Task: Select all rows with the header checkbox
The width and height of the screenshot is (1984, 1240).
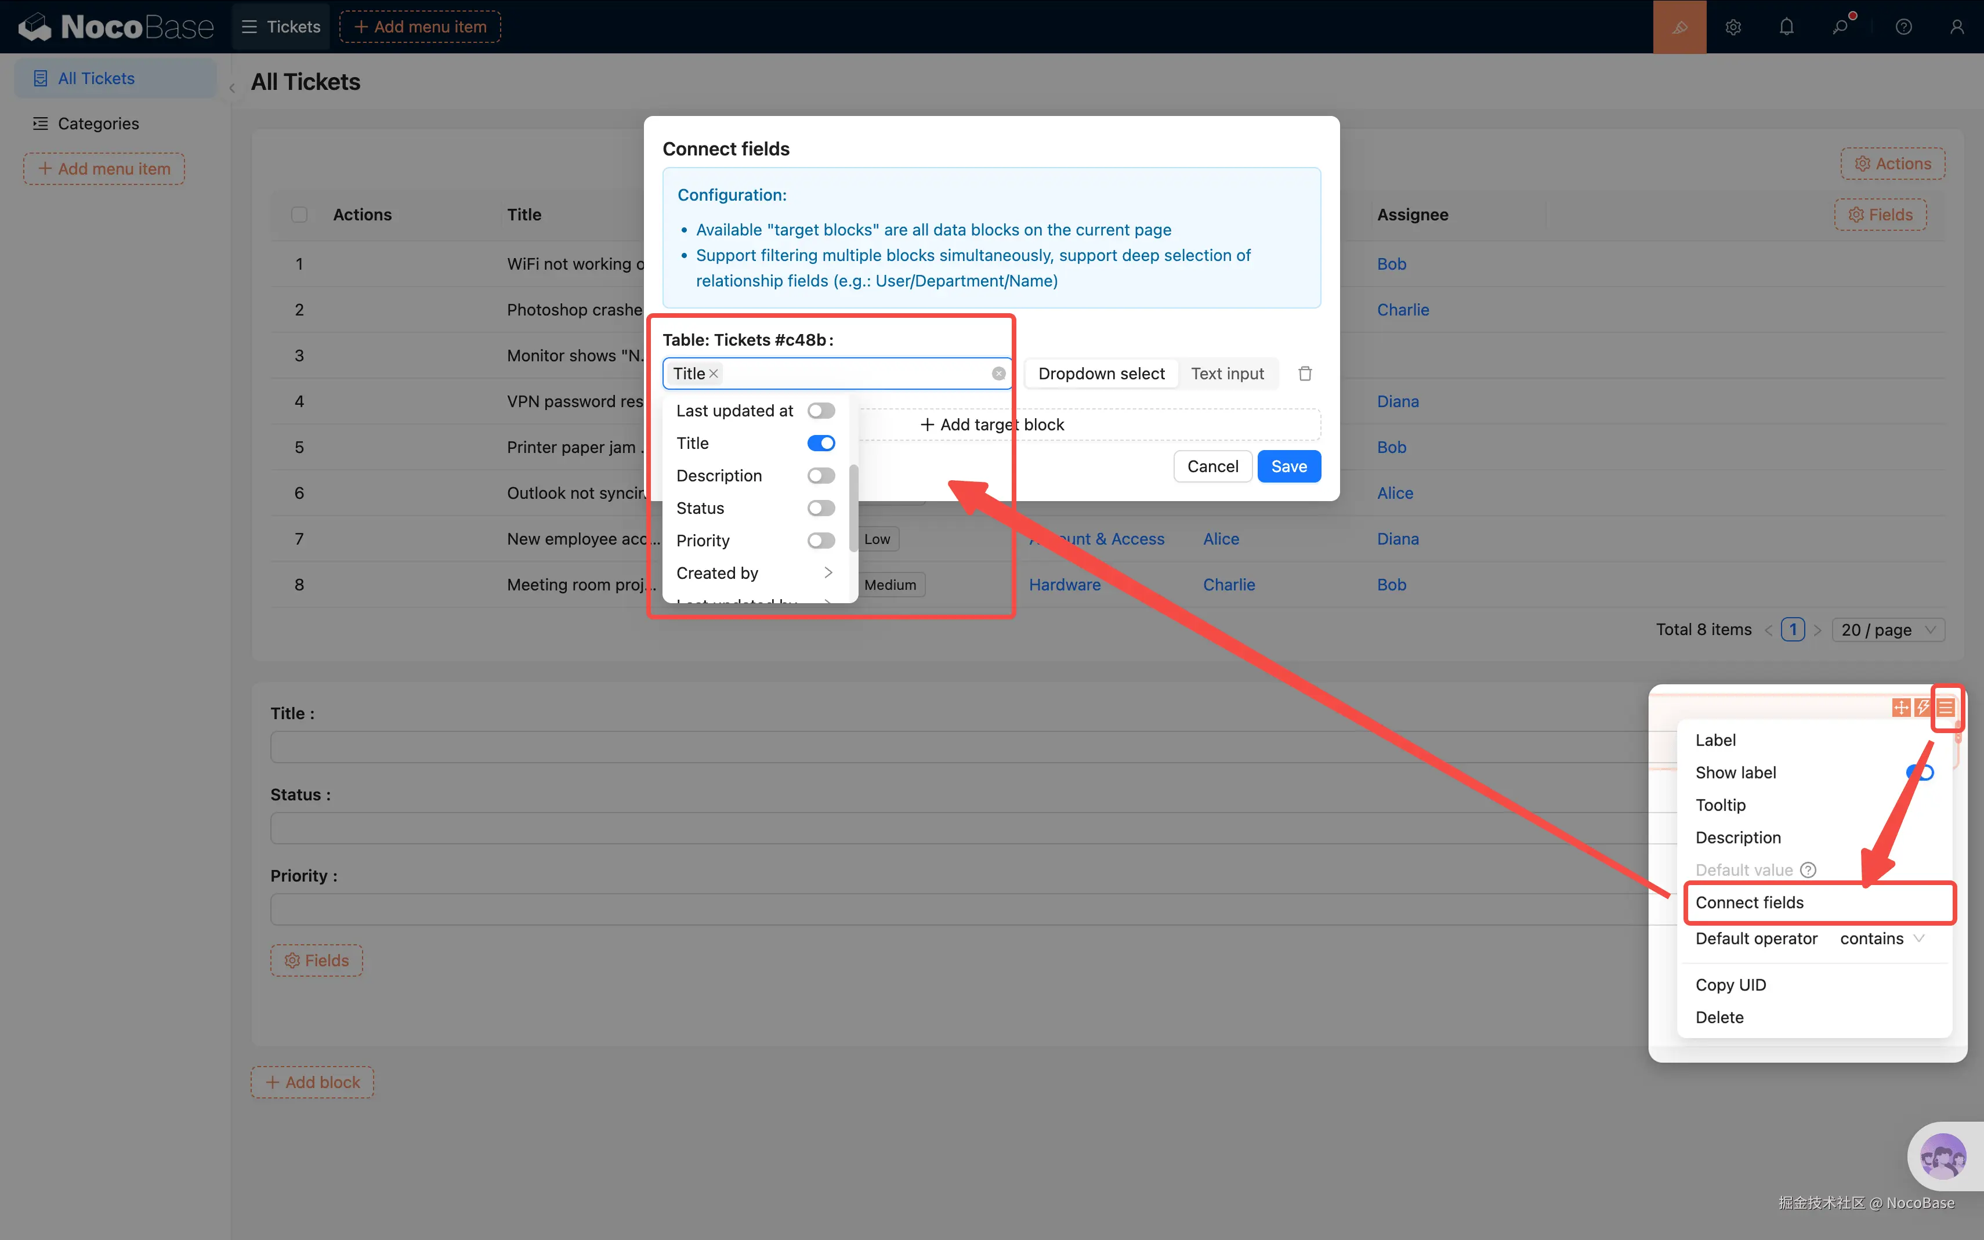Action: [x=299, y=215]
